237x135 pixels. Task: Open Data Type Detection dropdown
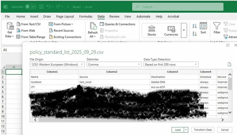pos(171,65)
